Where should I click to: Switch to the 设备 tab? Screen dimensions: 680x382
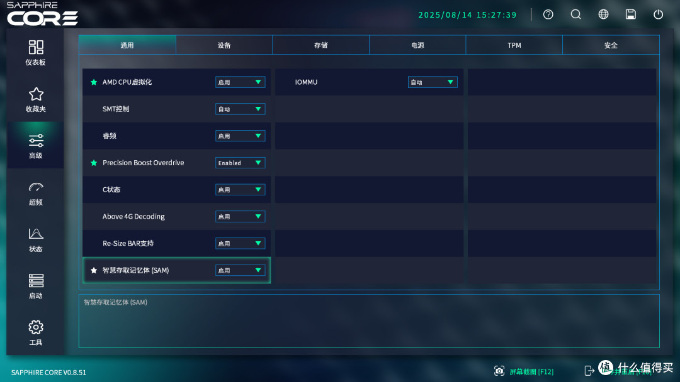pyautogui.click(x=224, y=45)
